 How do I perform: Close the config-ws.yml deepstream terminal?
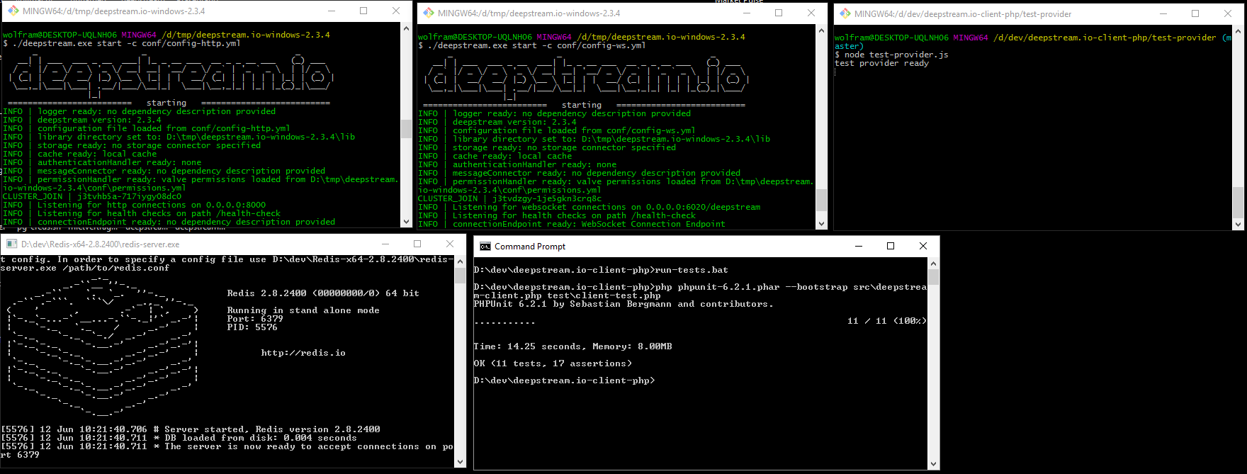click(811, 13)
